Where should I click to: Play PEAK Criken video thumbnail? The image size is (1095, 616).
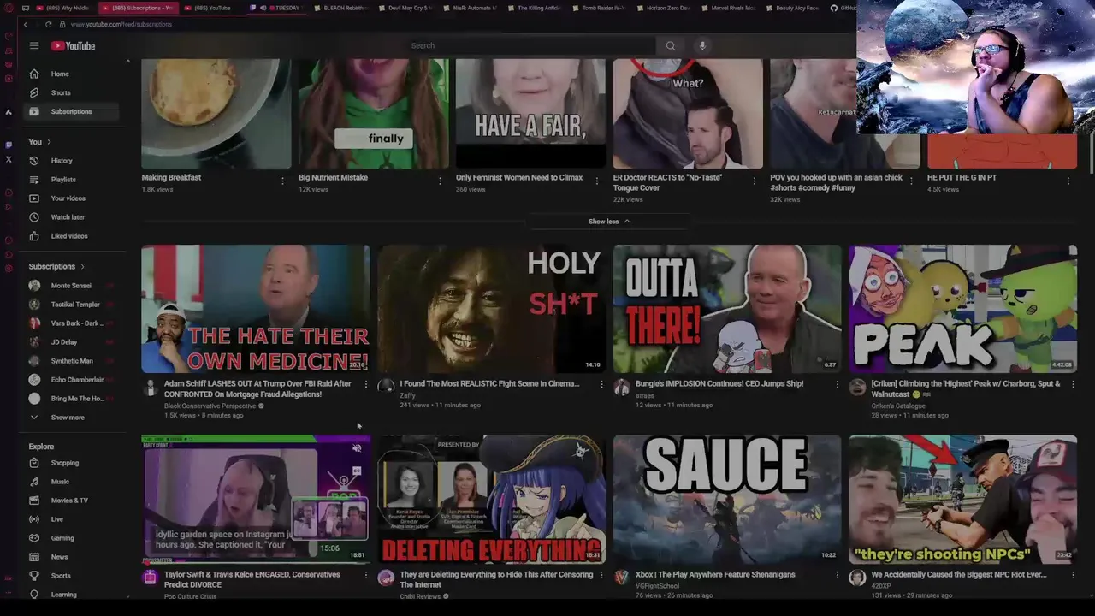point(963,309)
